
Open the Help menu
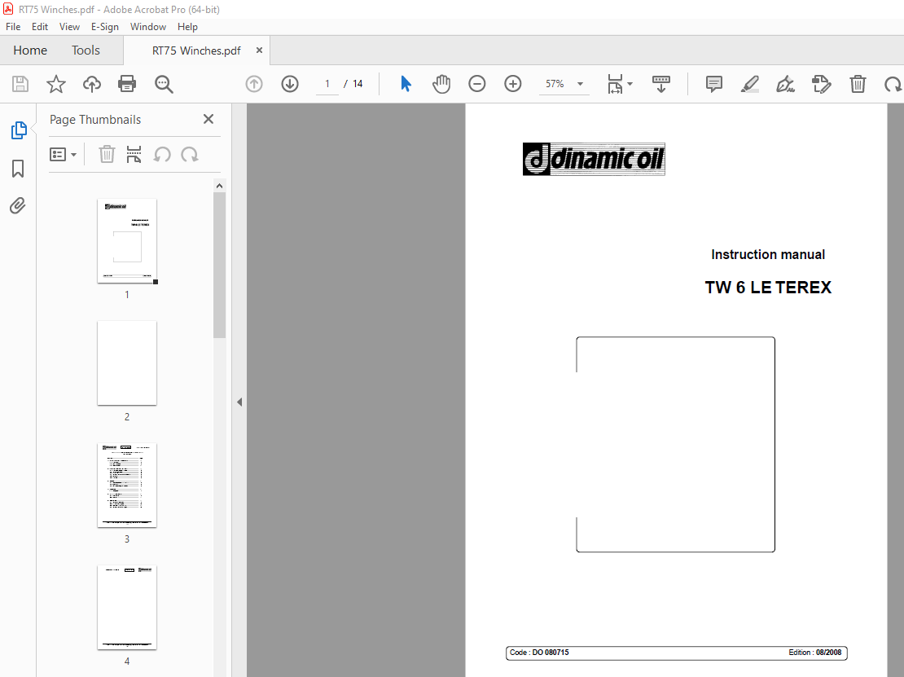(x=187, y=27)
